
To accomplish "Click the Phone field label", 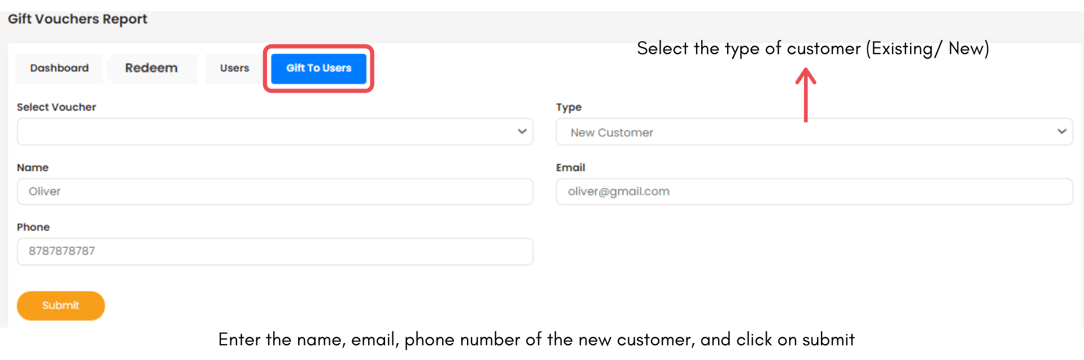I will tap(33, 227).
